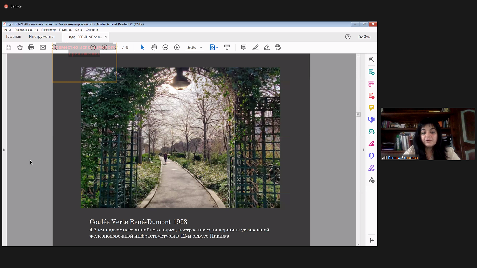
Task: Go to the next page with the down arrow
Action: click(x=105, y=47)
